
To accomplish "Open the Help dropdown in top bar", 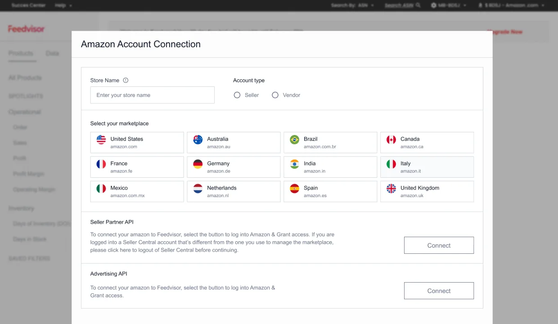I will click(x=63, y=5).
